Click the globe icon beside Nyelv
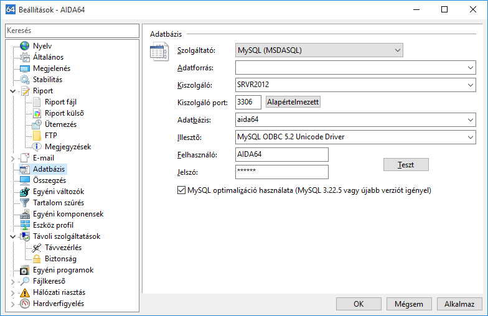488x316 pixels. pos(25,46)
